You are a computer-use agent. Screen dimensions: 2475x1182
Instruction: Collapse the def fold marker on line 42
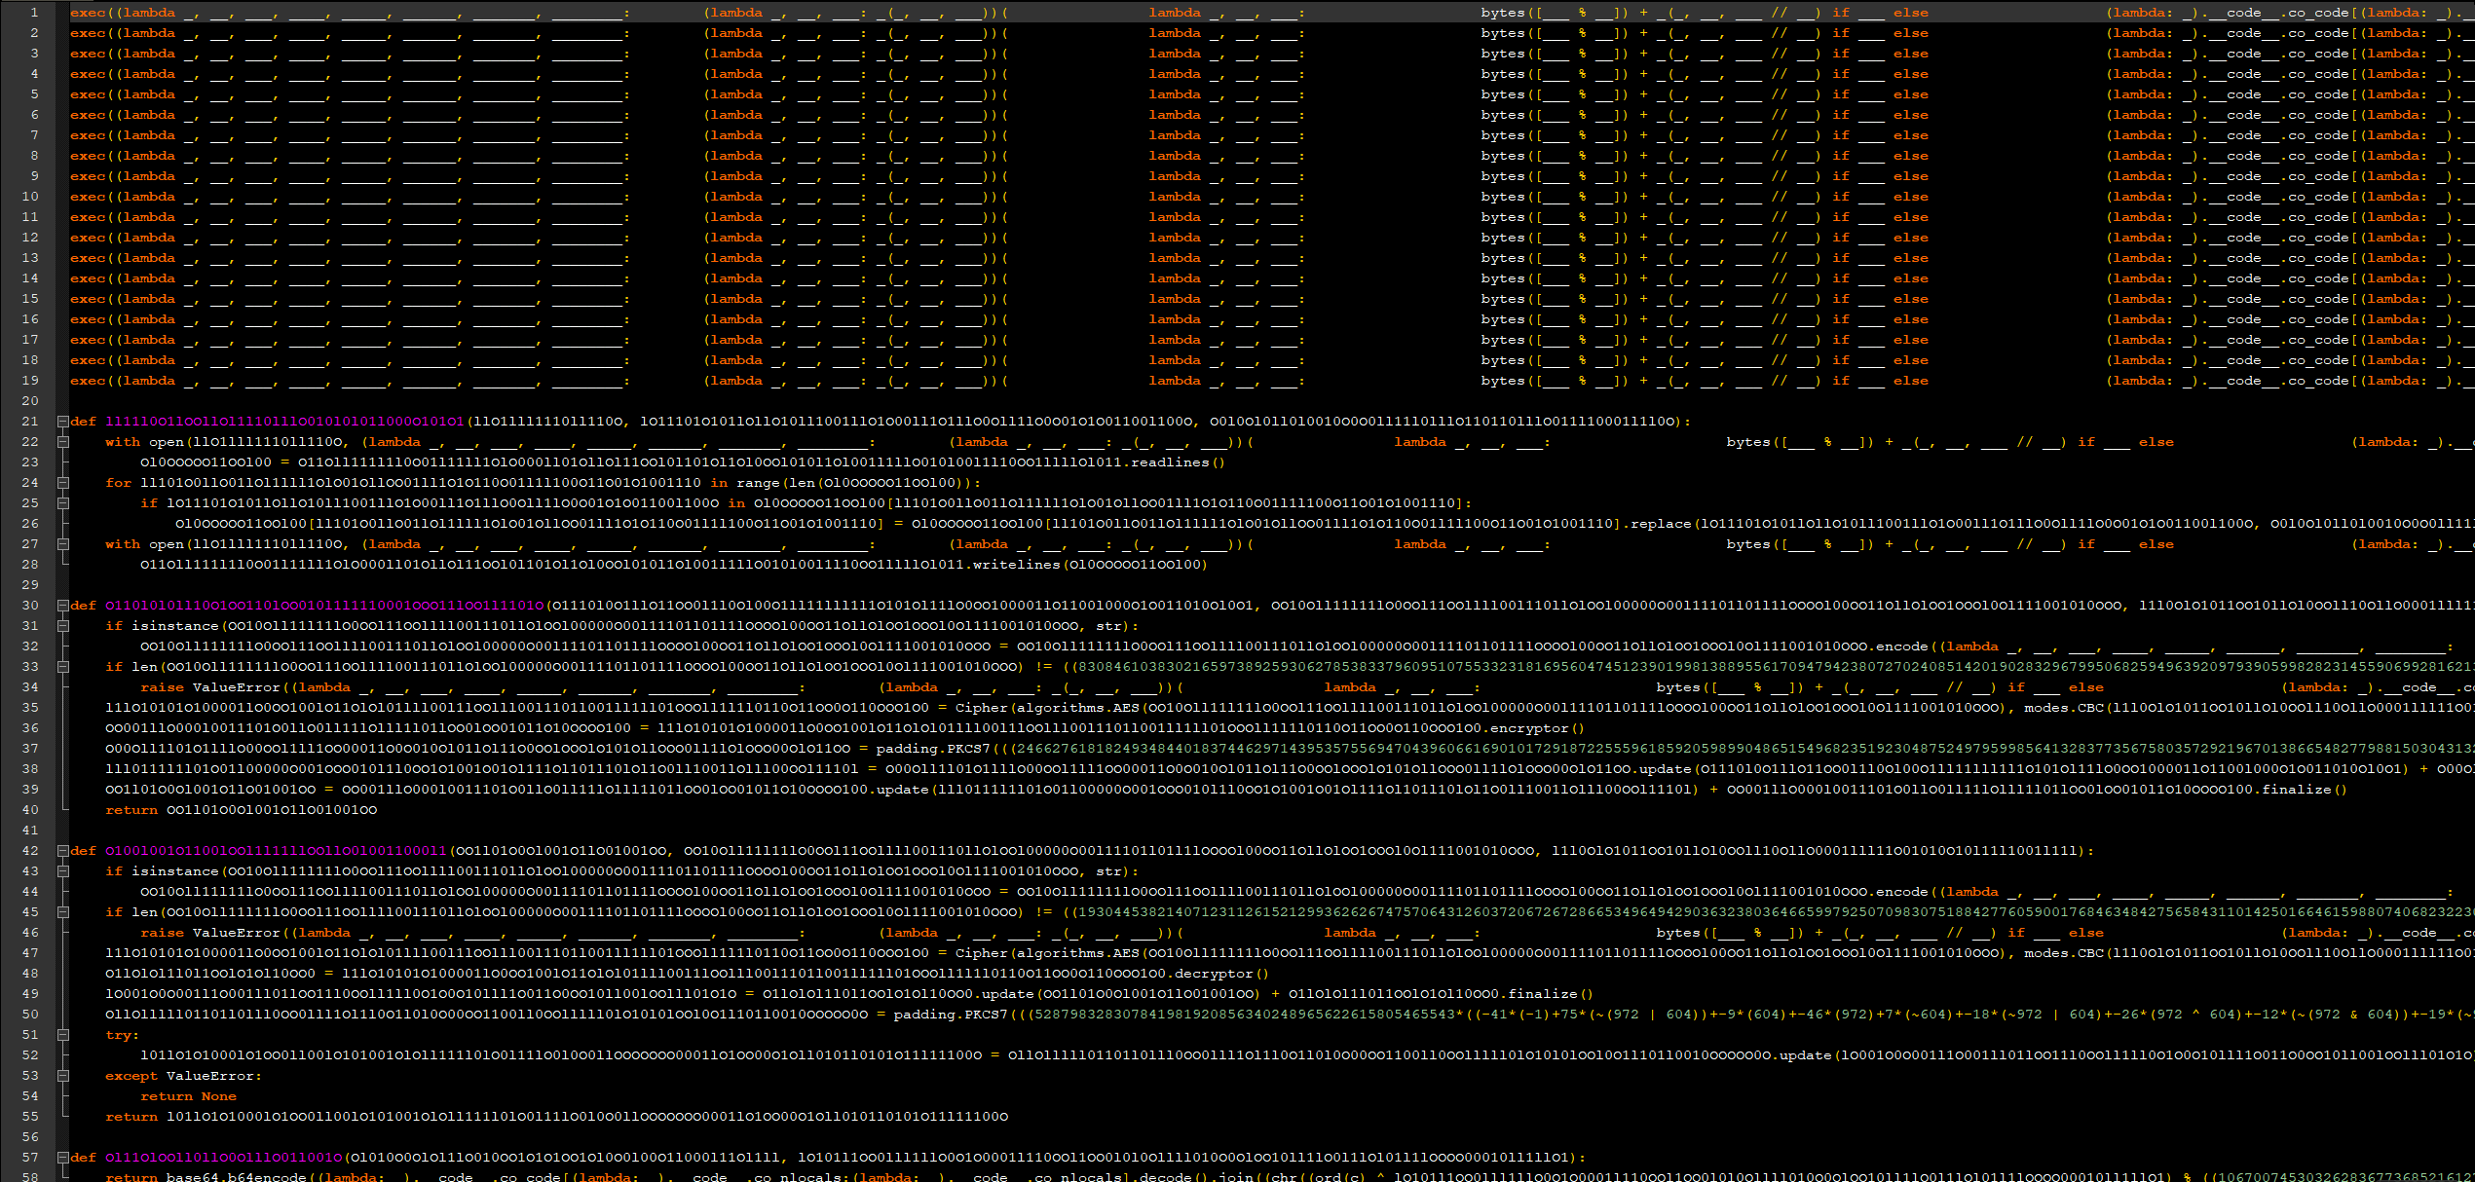(62, 851)
